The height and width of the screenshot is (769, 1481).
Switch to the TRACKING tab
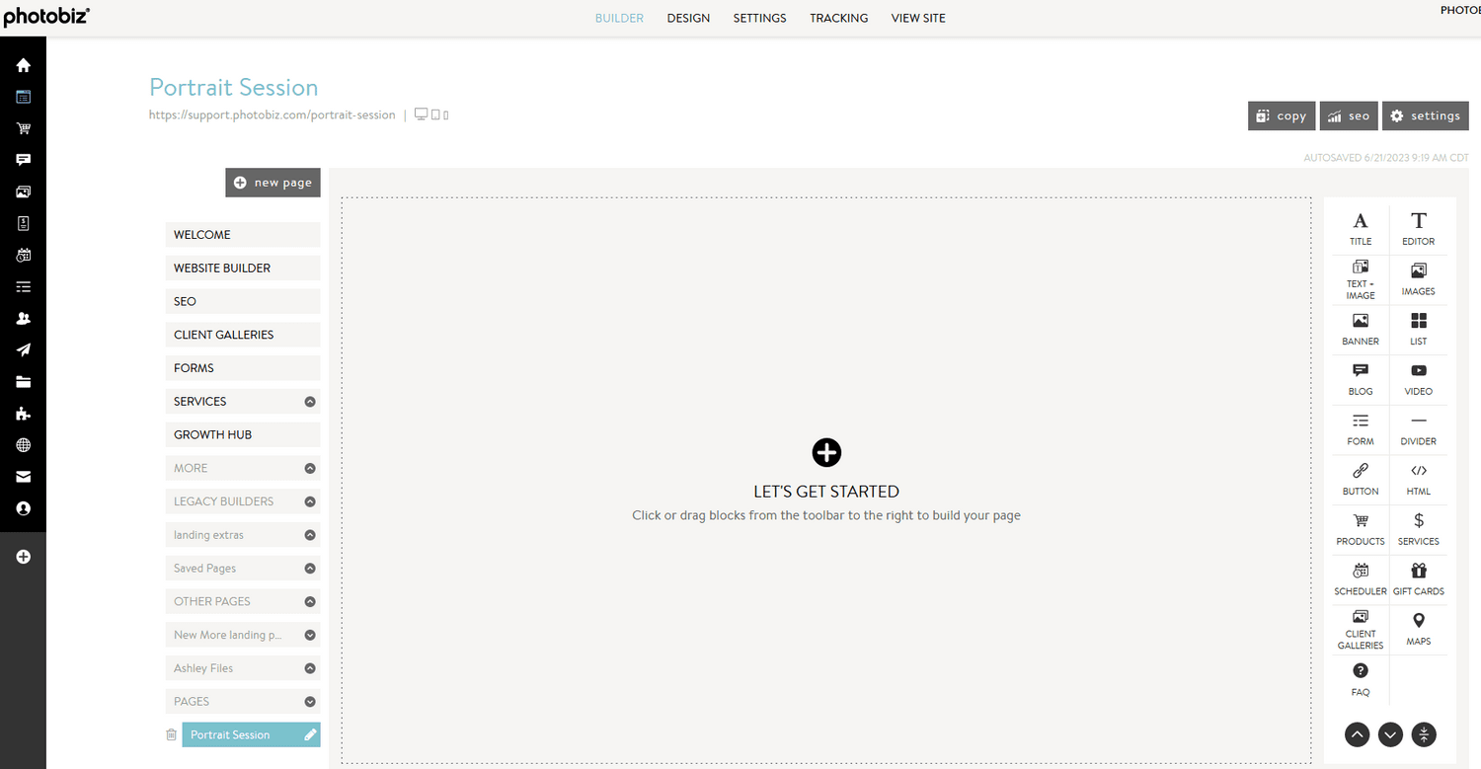838,18
